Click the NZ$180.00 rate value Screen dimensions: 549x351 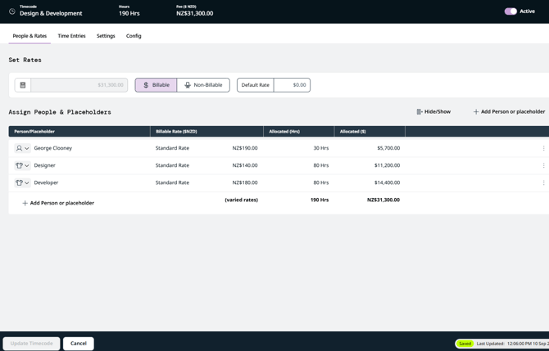(245, 182)
